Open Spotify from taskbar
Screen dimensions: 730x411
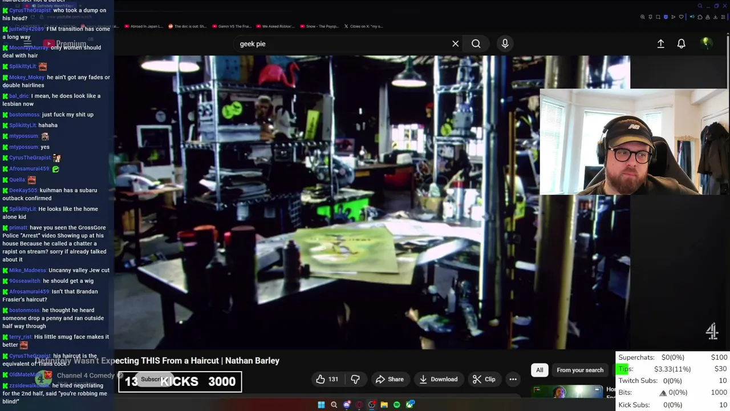click(396, 405)
